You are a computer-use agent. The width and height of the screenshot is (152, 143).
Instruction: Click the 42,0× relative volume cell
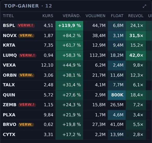tap(136, 55)
